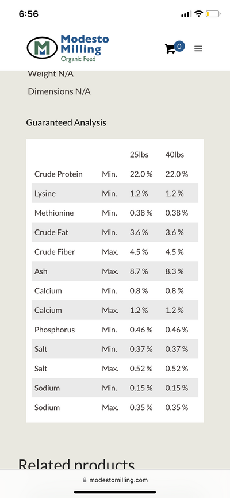Select the Related products heading
The height and width of the screenshot is (498, 230).
pyautogui.click(x=76, y=463)
